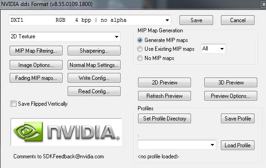This screenshot has height=168, width=266.
Task: Click Set Profile Directory button
Action: (x=165, y=119)
